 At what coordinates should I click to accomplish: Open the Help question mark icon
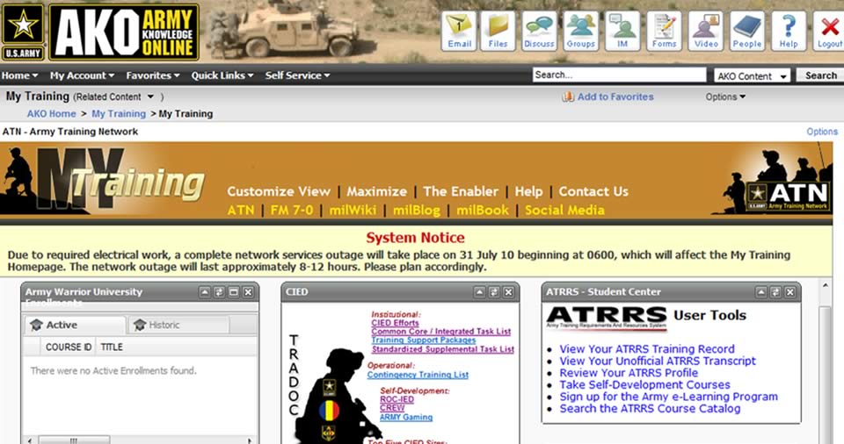[x=789, y=32]
